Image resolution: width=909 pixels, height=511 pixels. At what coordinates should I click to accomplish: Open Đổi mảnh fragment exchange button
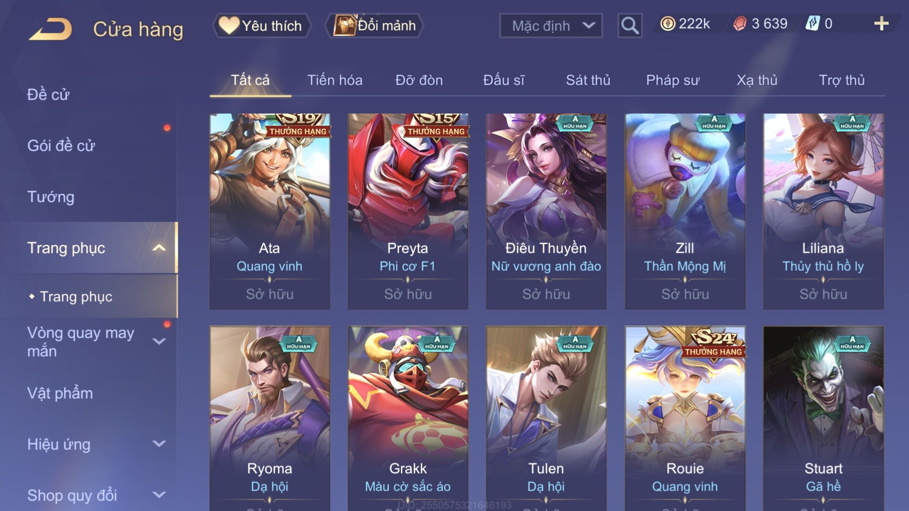point(375,26)
